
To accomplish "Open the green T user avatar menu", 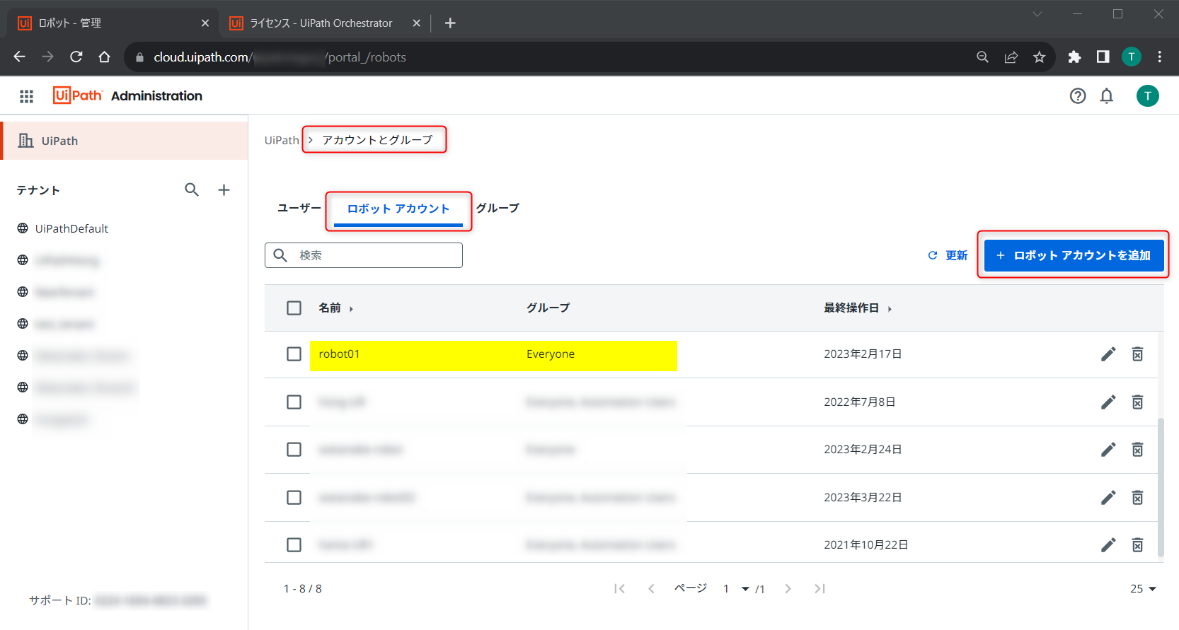I will [x=1148, y=96].
